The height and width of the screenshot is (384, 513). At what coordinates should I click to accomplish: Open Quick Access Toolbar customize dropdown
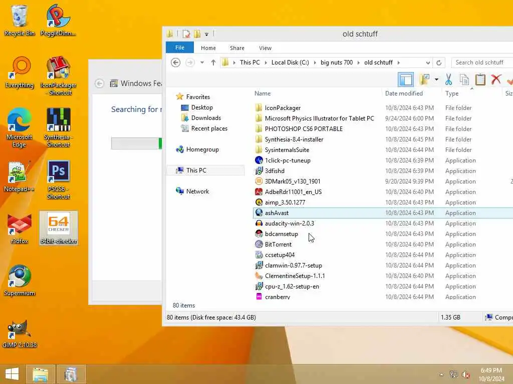(x=206, y=34)
